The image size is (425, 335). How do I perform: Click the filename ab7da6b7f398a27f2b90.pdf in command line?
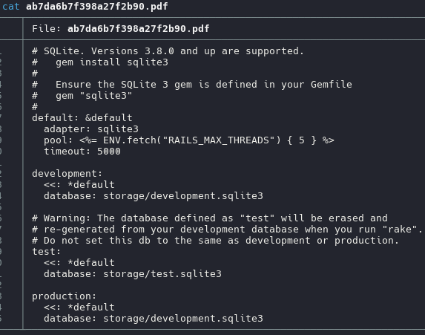[96, 7]
